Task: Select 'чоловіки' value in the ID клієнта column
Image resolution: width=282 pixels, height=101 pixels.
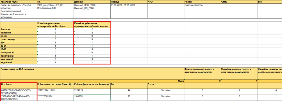Action: click(55, 33)
